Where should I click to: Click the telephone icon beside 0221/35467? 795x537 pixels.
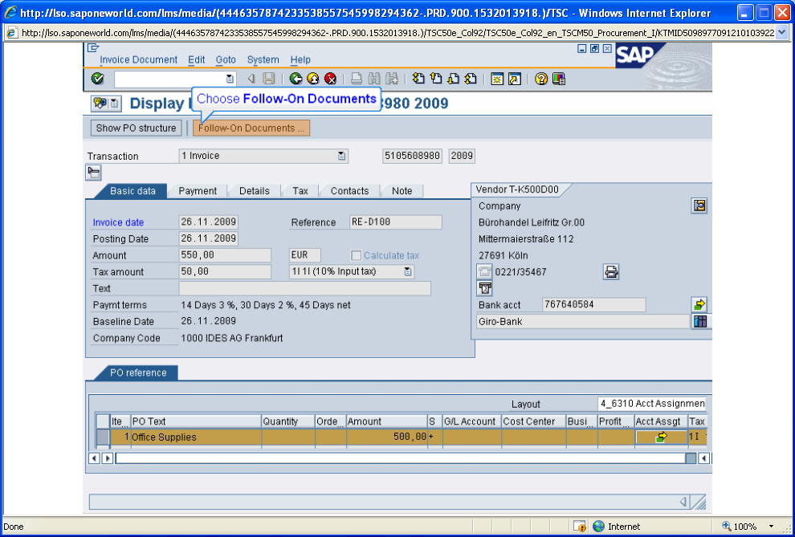pos(485,271)
